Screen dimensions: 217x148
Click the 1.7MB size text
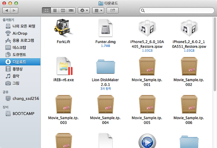[105, 46]
